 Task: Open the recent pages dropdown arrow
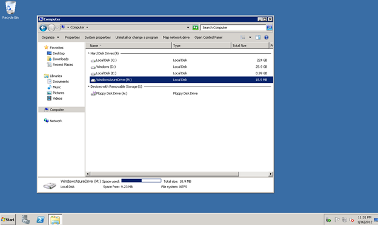coord(57,28)
